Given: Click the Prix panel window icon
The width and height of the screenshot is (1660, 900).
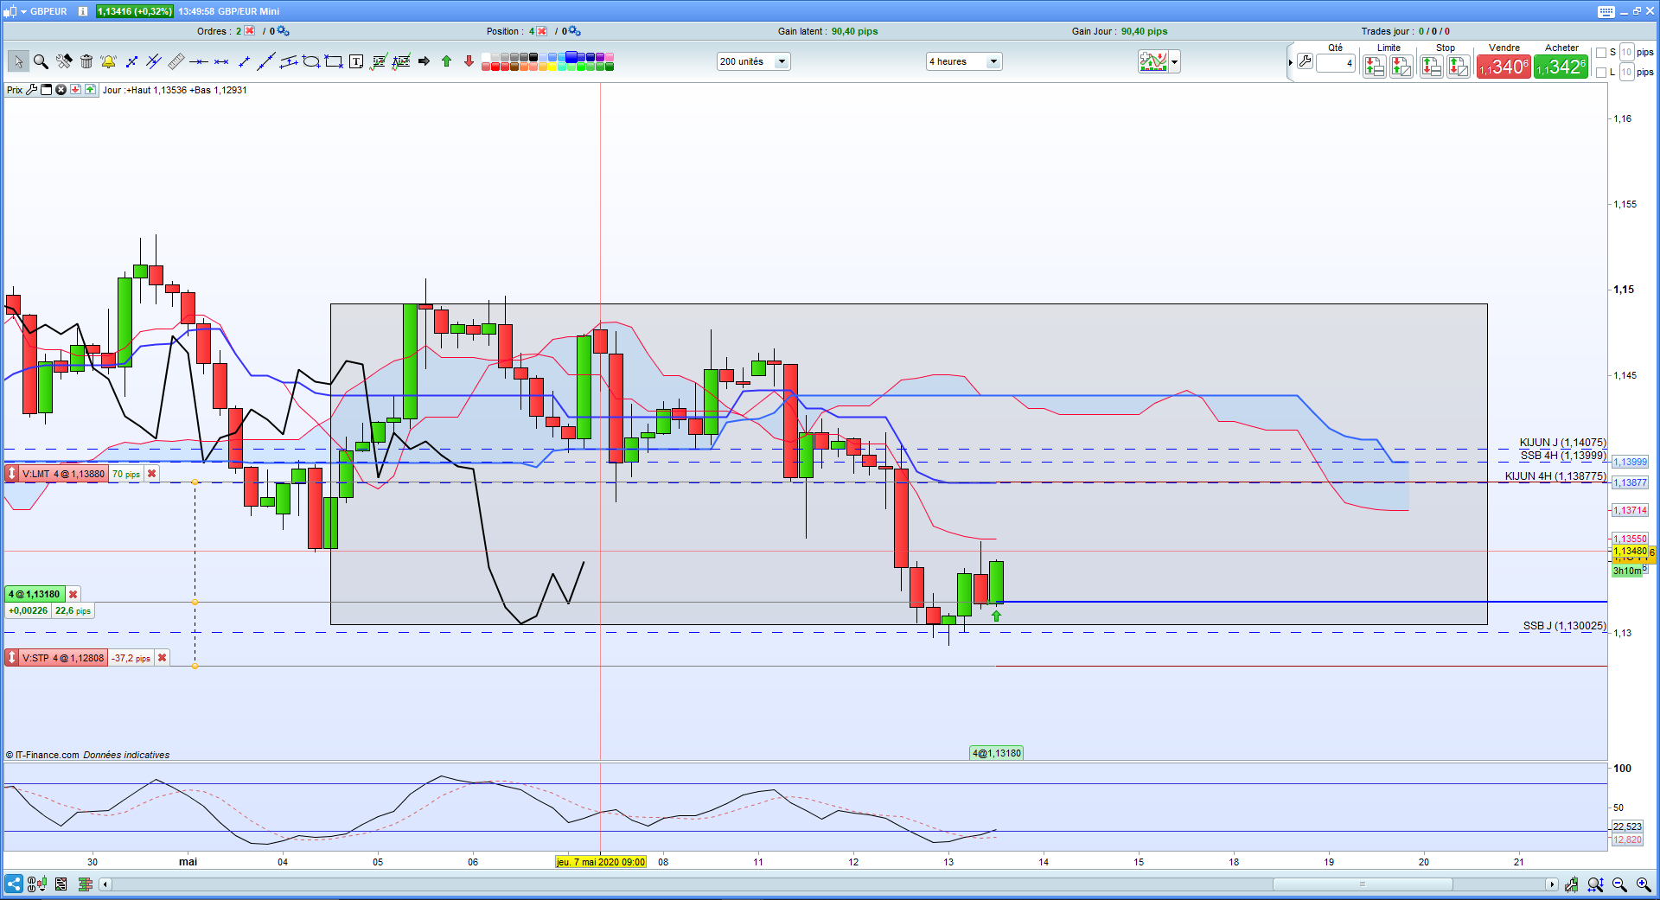Looking at the screenshot, I should coord(47,90).
